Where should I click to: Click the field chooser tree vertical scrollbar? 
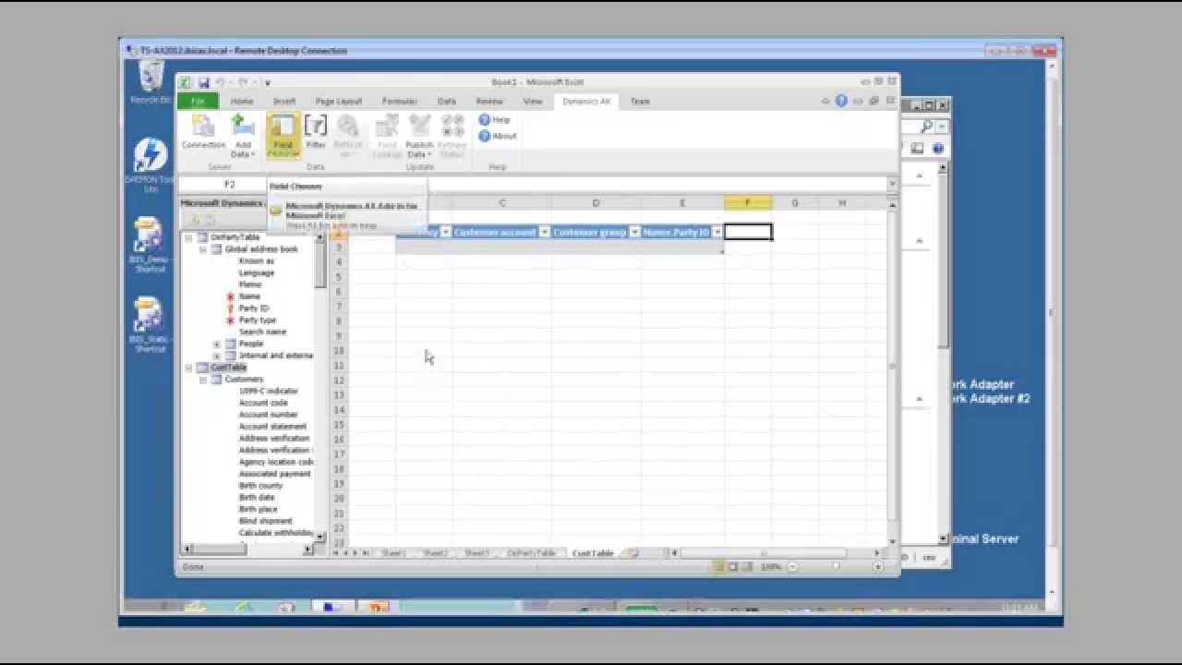[x=320, y=386]
